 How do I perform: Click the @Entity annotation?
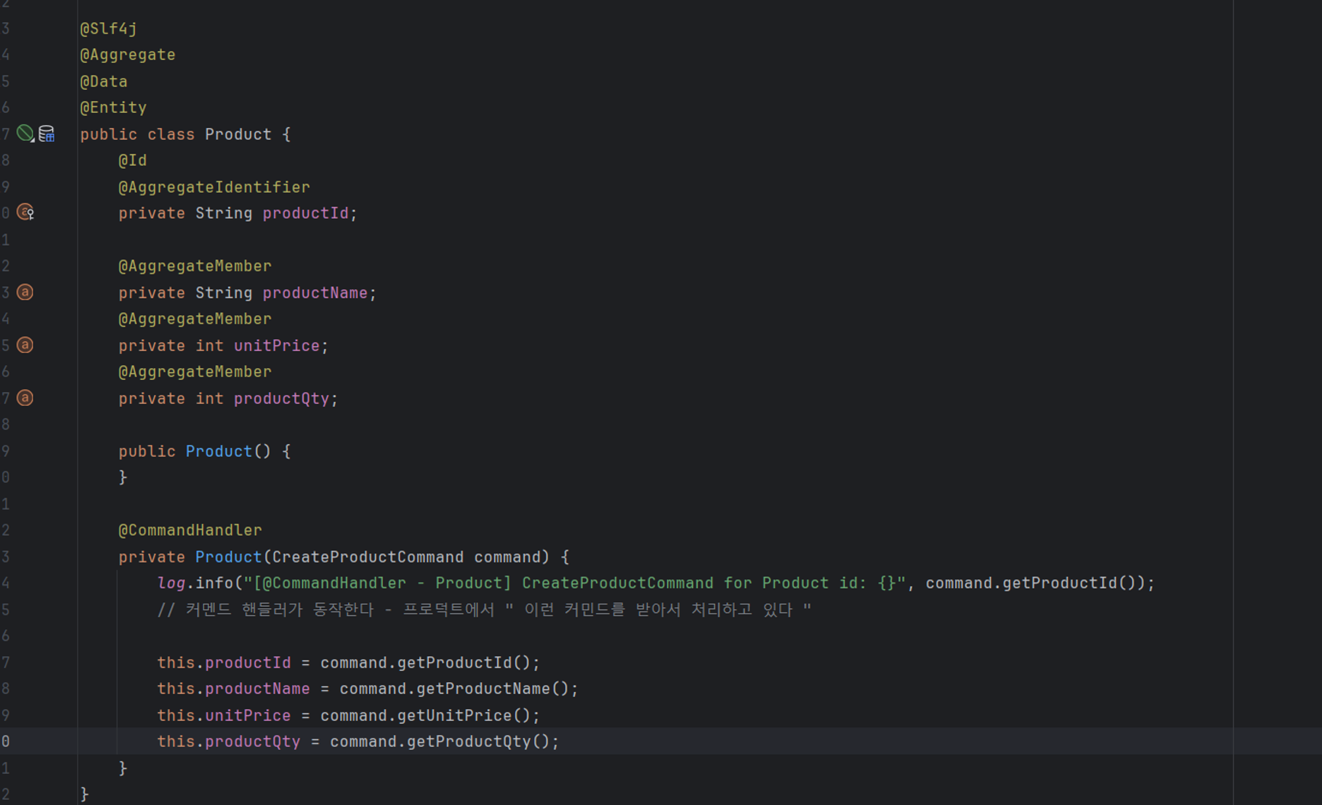tap(113, 107)
